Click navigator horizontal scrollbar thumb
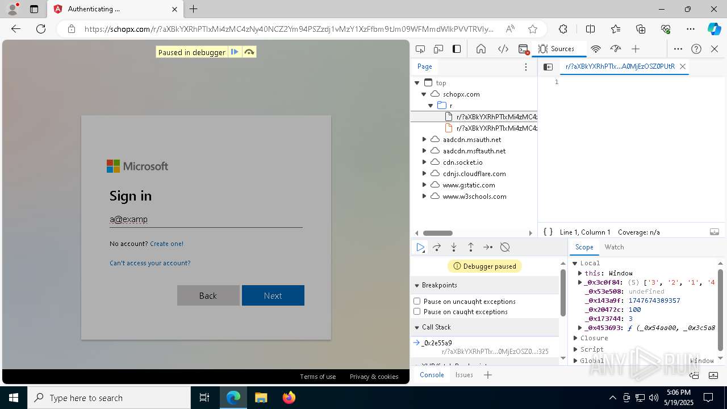 tap(438, 233)
